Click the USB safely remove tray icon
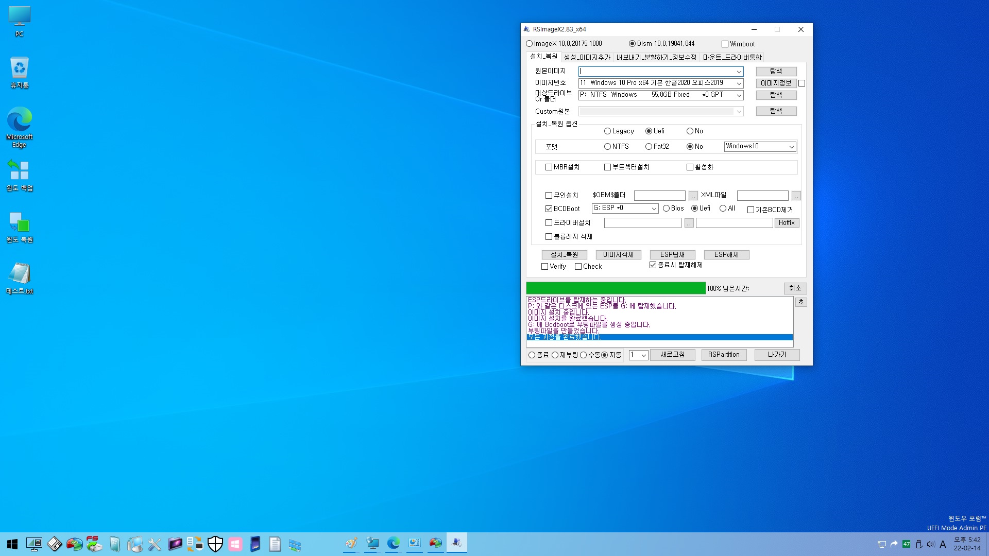The width and height of the screenshot is (989, 556). pyautogui.click(x=919, y=544)
